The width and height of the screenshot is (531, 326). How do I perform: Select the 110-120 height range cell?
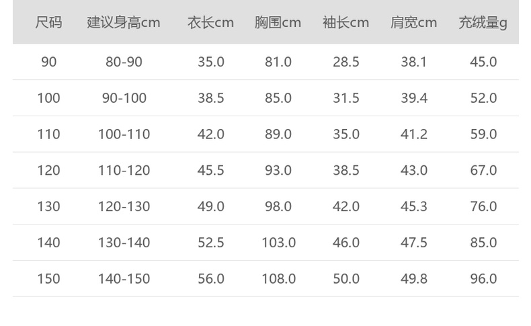[124, 170]
